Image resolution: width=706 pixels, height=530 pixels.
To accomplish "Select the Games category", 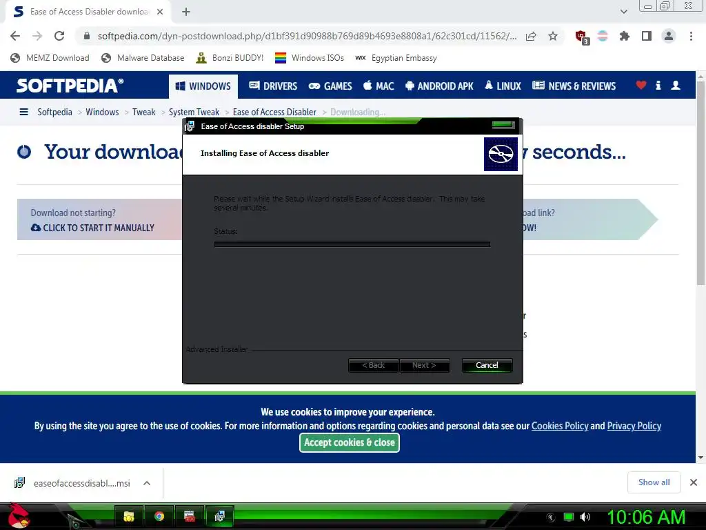I will click(x=330, y=86).
